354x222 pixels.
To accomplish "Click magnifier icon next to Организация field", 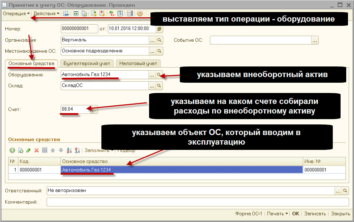I will 159,40.
